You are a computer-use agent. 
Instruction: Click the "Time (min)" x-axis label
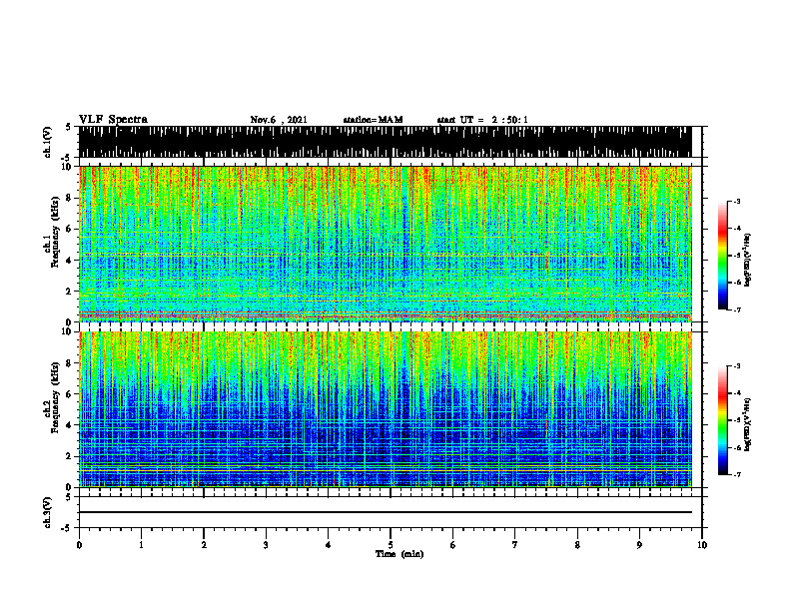(399, 554)
